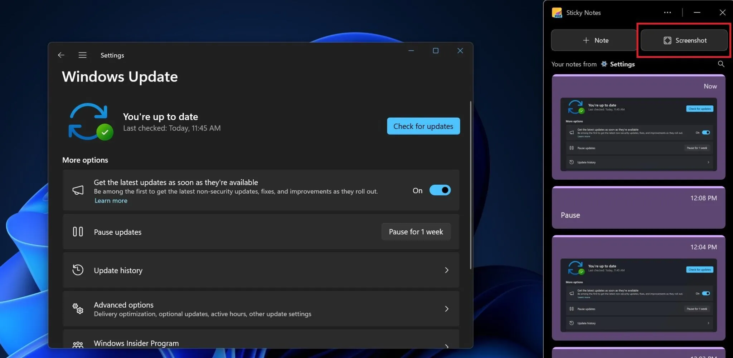Expand Advanced options via its chevron
This screenshot has height=358, width=733.
(447, 308)
